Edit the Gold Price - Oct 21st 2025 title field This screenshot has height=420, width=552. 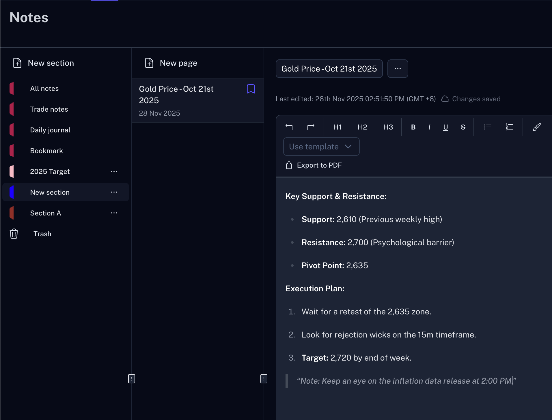(329, 69)
